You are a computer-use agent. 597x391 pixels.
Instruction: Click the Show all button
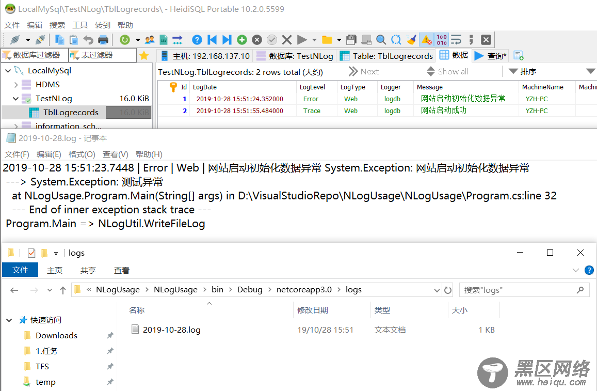click(x=448, y=72)
